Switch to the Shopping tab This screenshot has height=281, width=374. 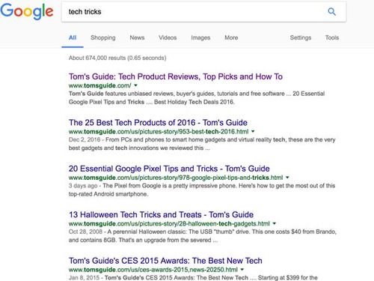(103, 37)
